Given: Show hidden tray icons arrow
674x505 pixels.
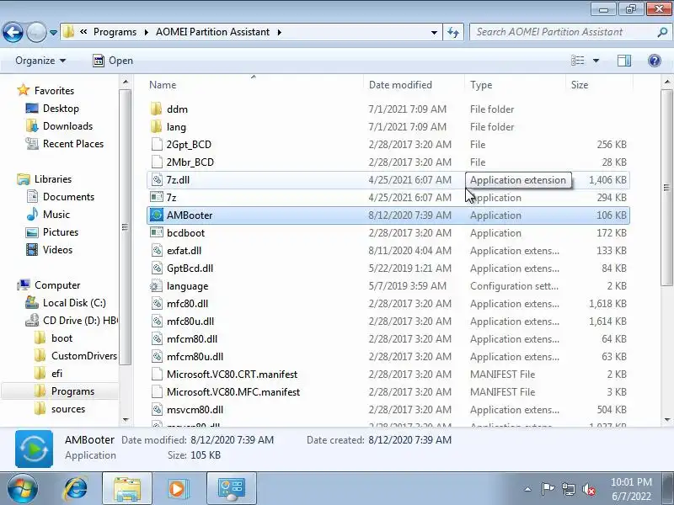Looking at the screenshot, I should point(528,489).
